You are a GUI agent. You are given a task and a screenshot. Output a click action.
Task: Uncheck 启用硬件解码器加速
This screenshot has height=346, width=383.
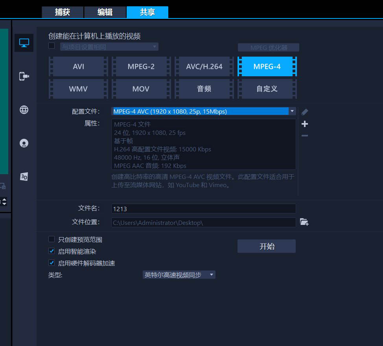point(52,263)
